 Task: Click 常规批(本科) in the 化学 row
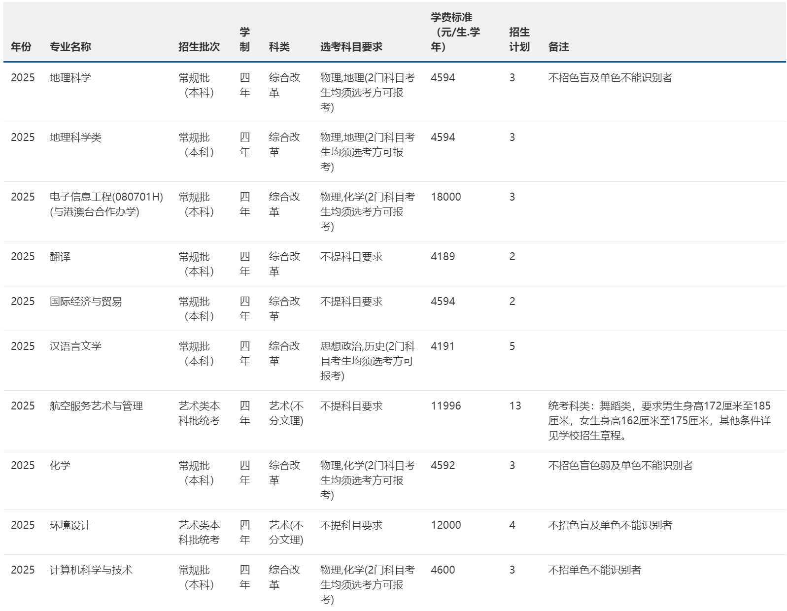197,473
